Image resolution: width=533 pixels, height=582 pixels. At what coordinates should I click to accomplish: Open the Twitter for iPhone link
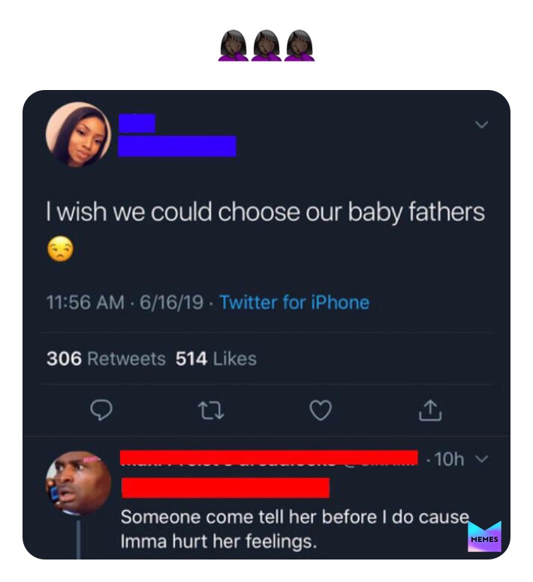[294, 302]
